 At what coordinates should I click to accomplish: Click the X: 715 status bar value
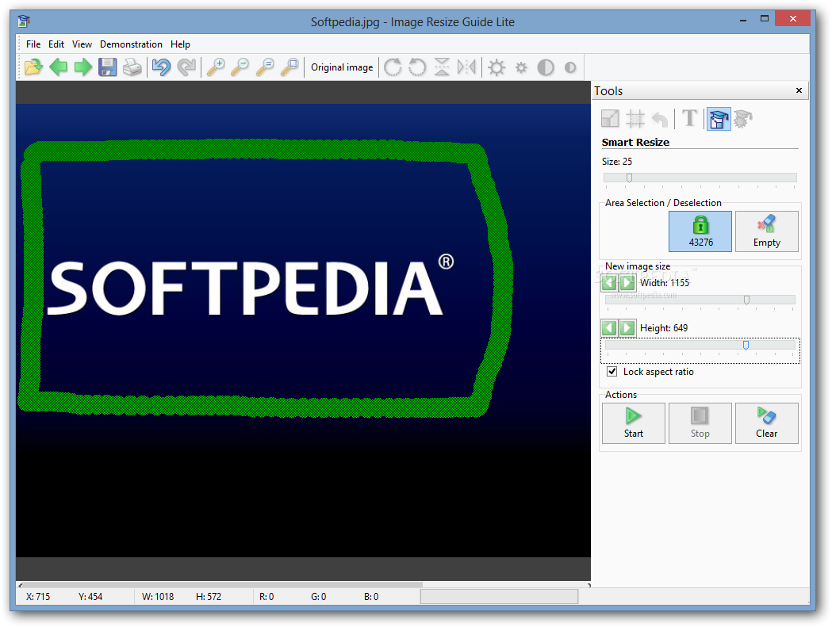[37, 597]
